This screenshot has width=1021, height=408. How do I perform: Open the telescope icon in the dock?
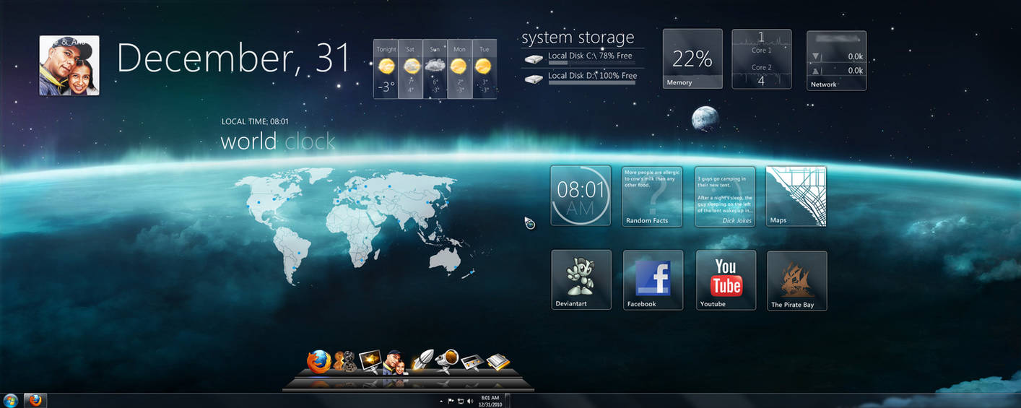coord(447,360)
